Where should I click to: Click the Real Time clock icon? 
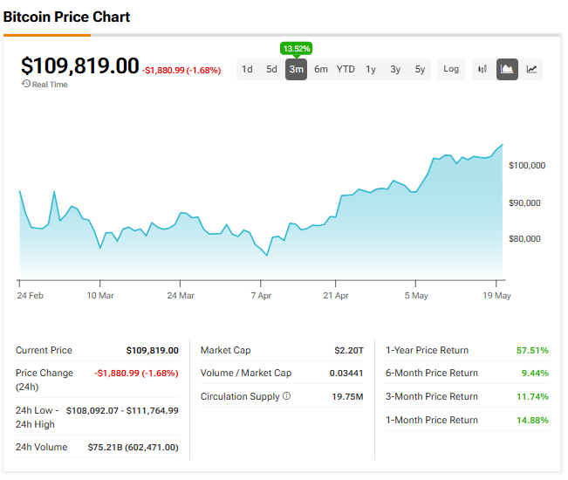click(x=25, y=84)
